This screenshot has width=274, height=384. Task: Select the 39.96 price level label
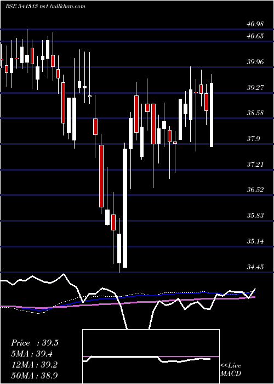[255, 61]
